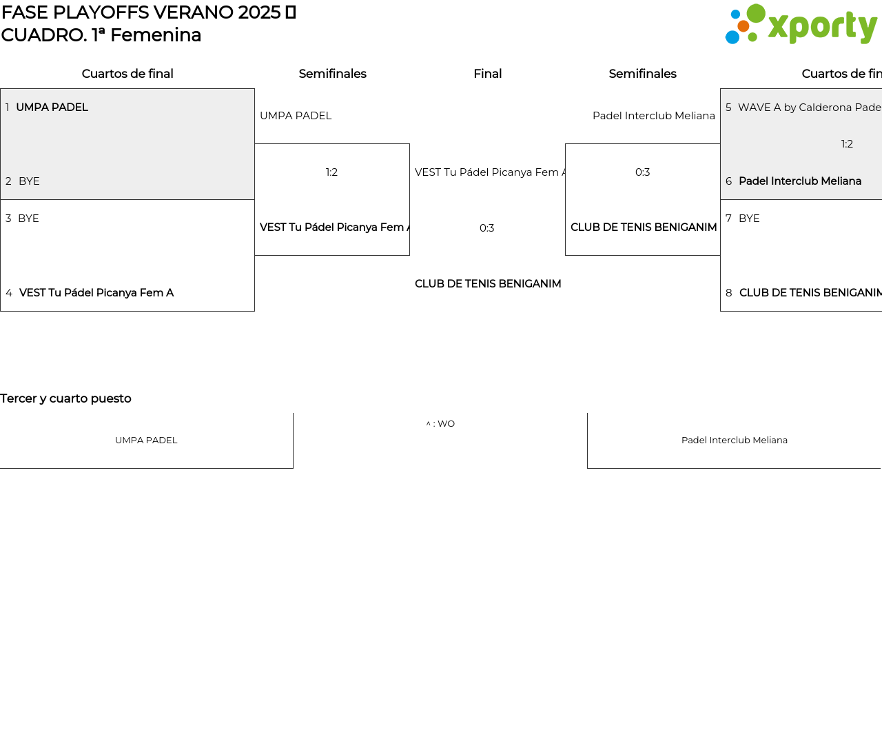Click Padel Interclub Meliana in right semifinal
The image size is (882, 739).
[653, 116]
